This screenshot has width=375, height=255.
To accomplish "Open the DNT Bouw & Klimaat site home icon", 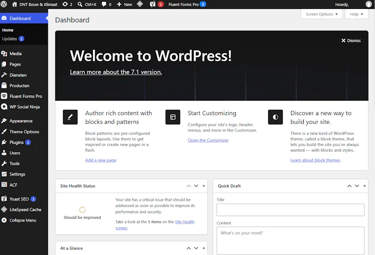I will 15,4.
